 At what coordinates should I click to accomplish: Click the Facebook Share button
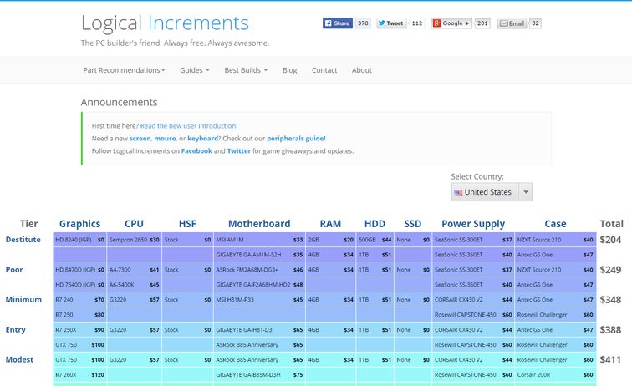338,23
